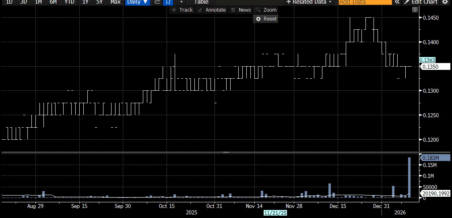This screenshot has height=218, width=452.
Task: Toggle the panel resize stepper icon
Action: click(415, 10)
